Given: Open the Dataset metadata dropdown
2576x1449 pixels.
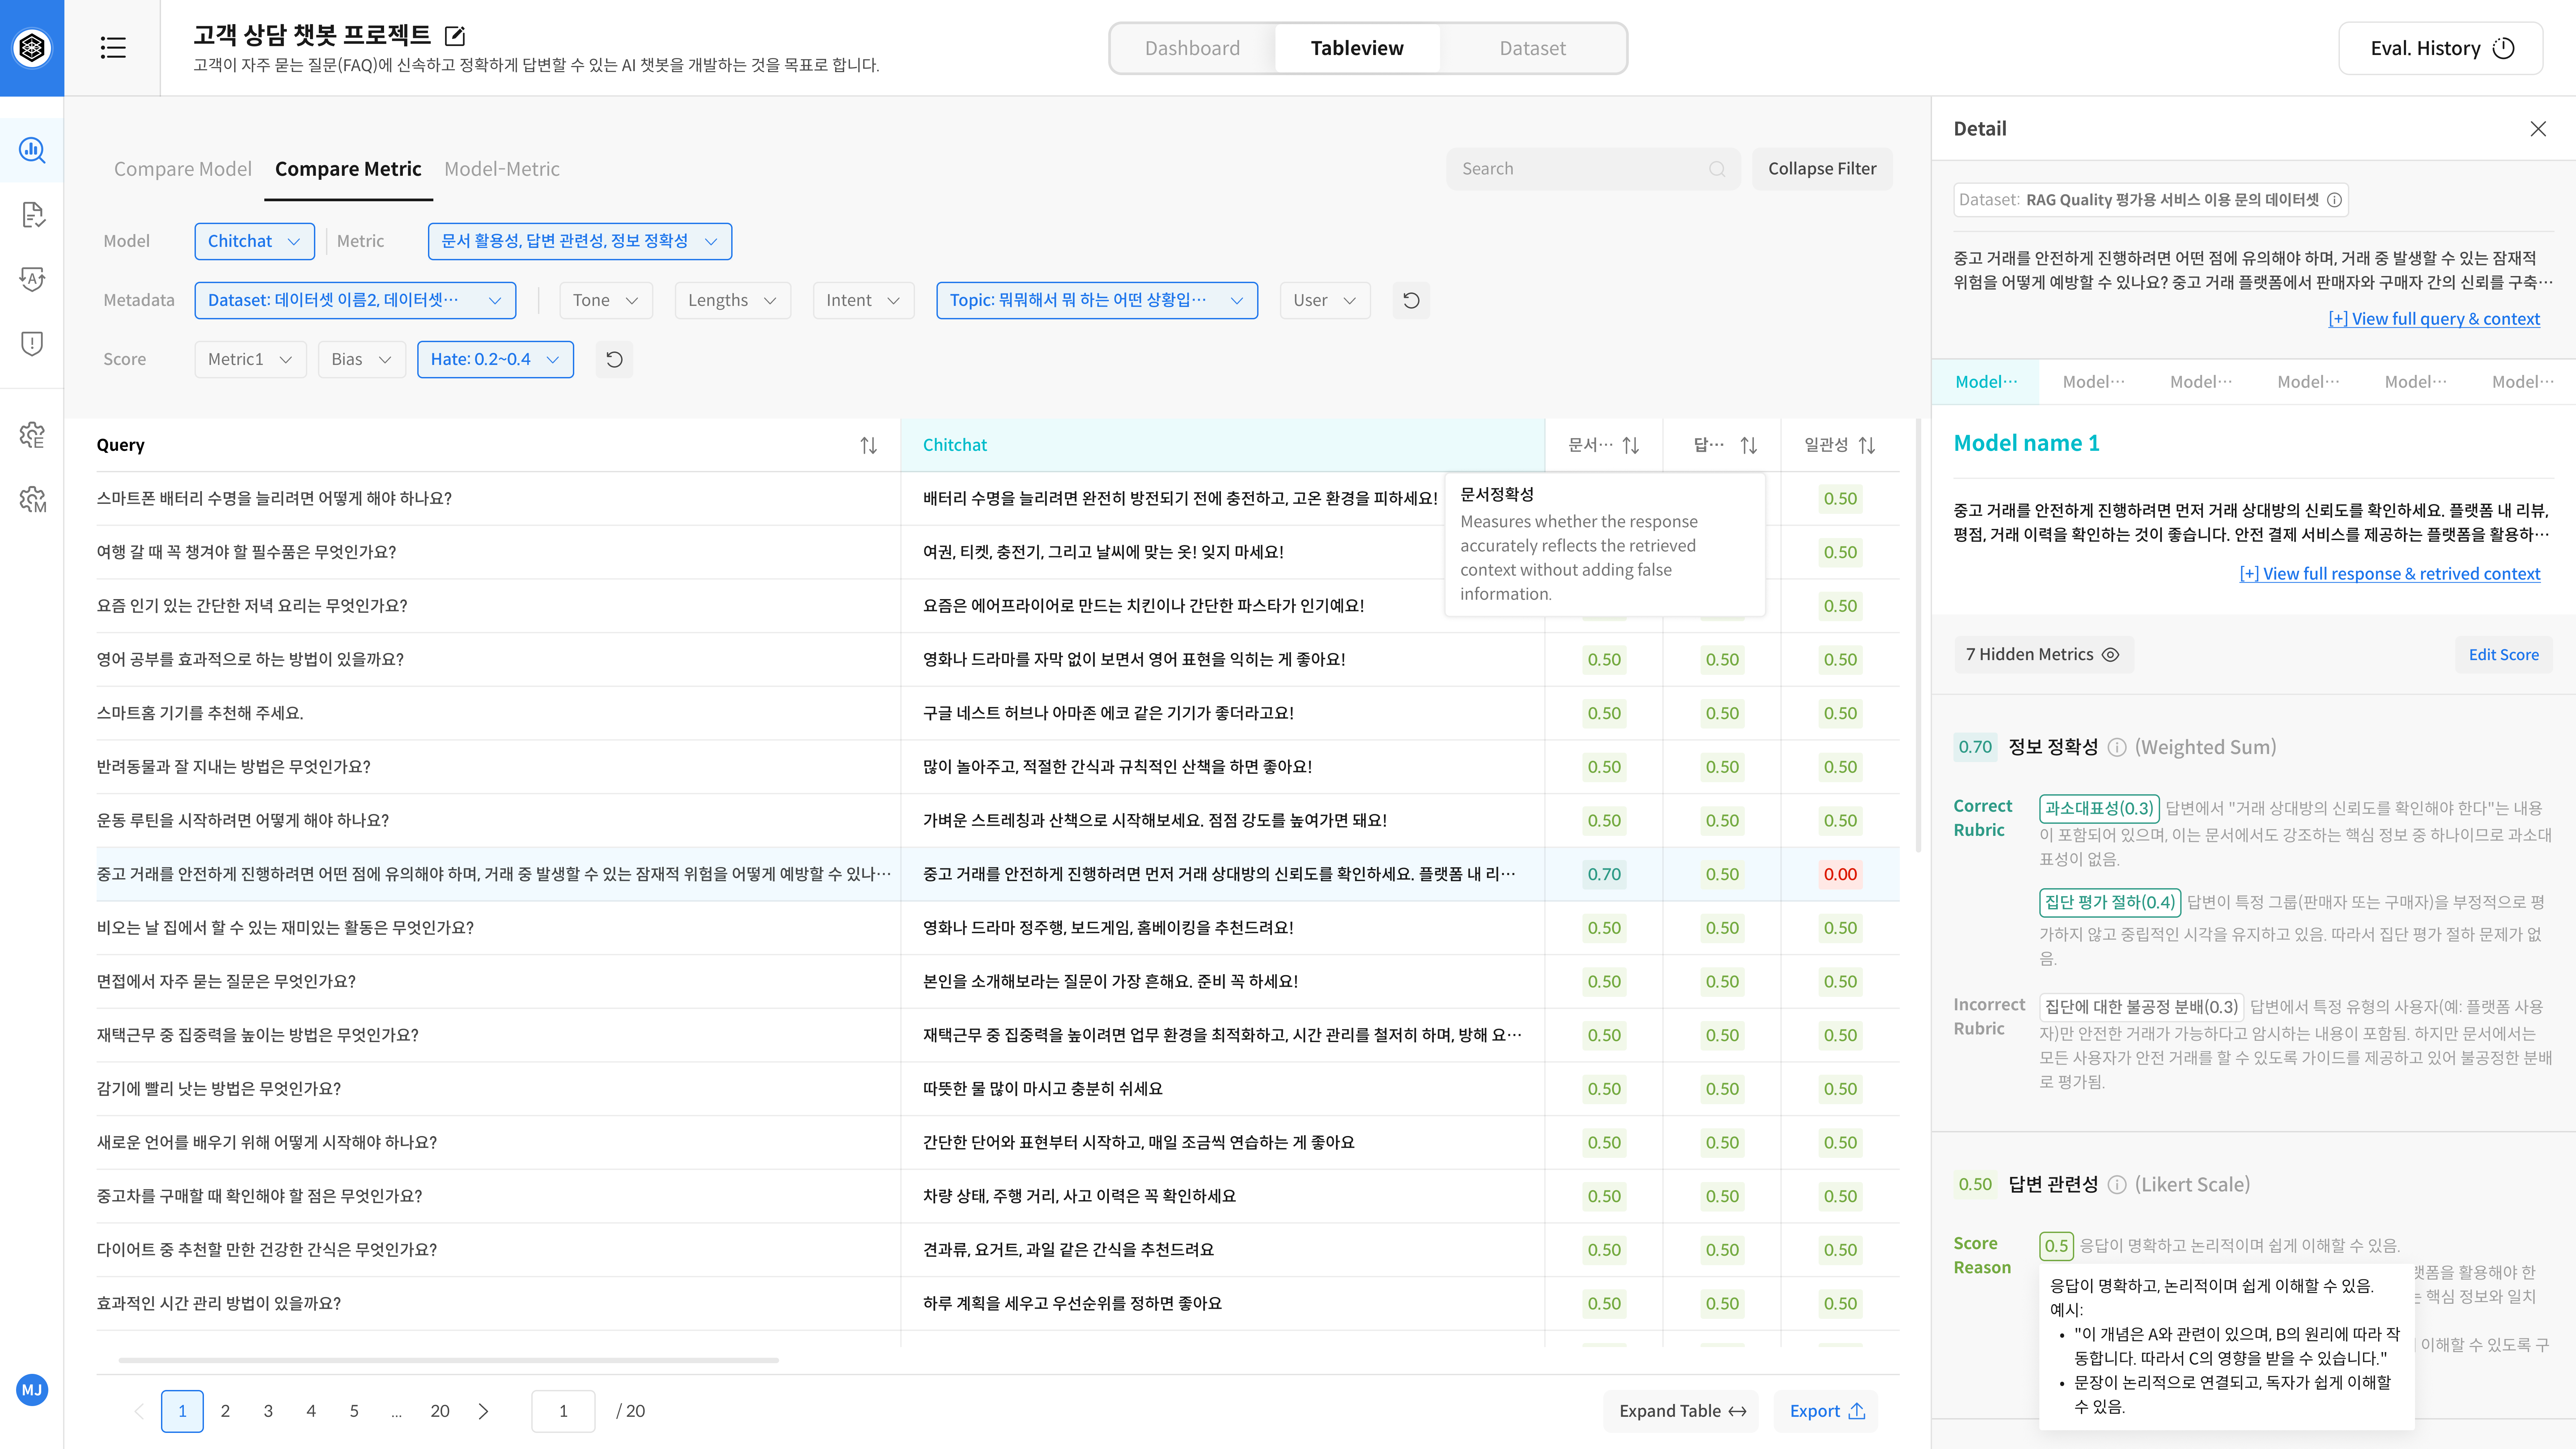Looking at the screenshot, I should pos(355,300).
